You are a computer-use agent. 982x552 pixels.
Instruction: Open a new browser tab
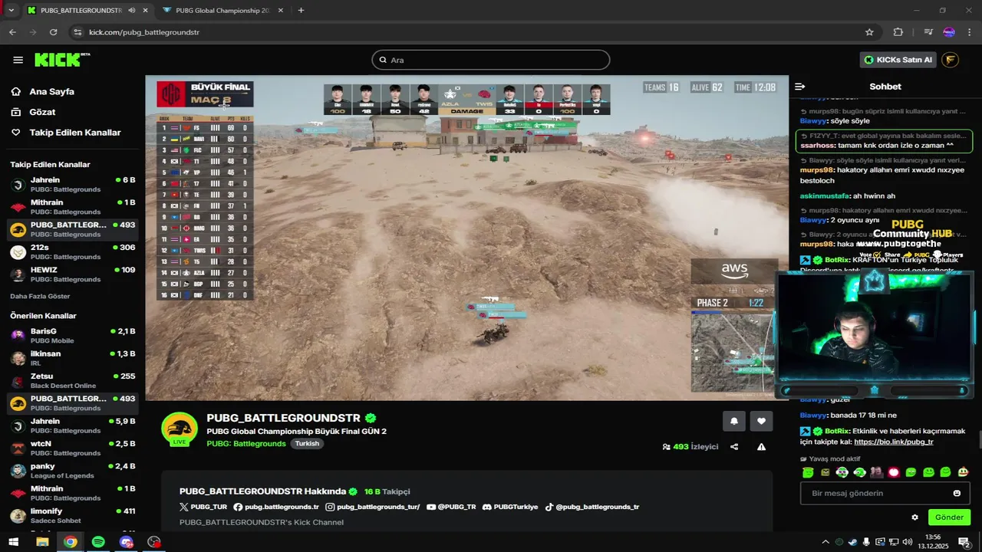point(301,11)
